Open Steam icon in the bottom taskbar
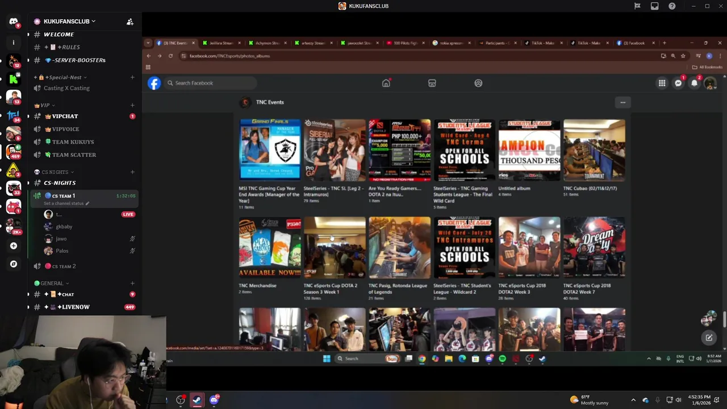 click(197, 400)
